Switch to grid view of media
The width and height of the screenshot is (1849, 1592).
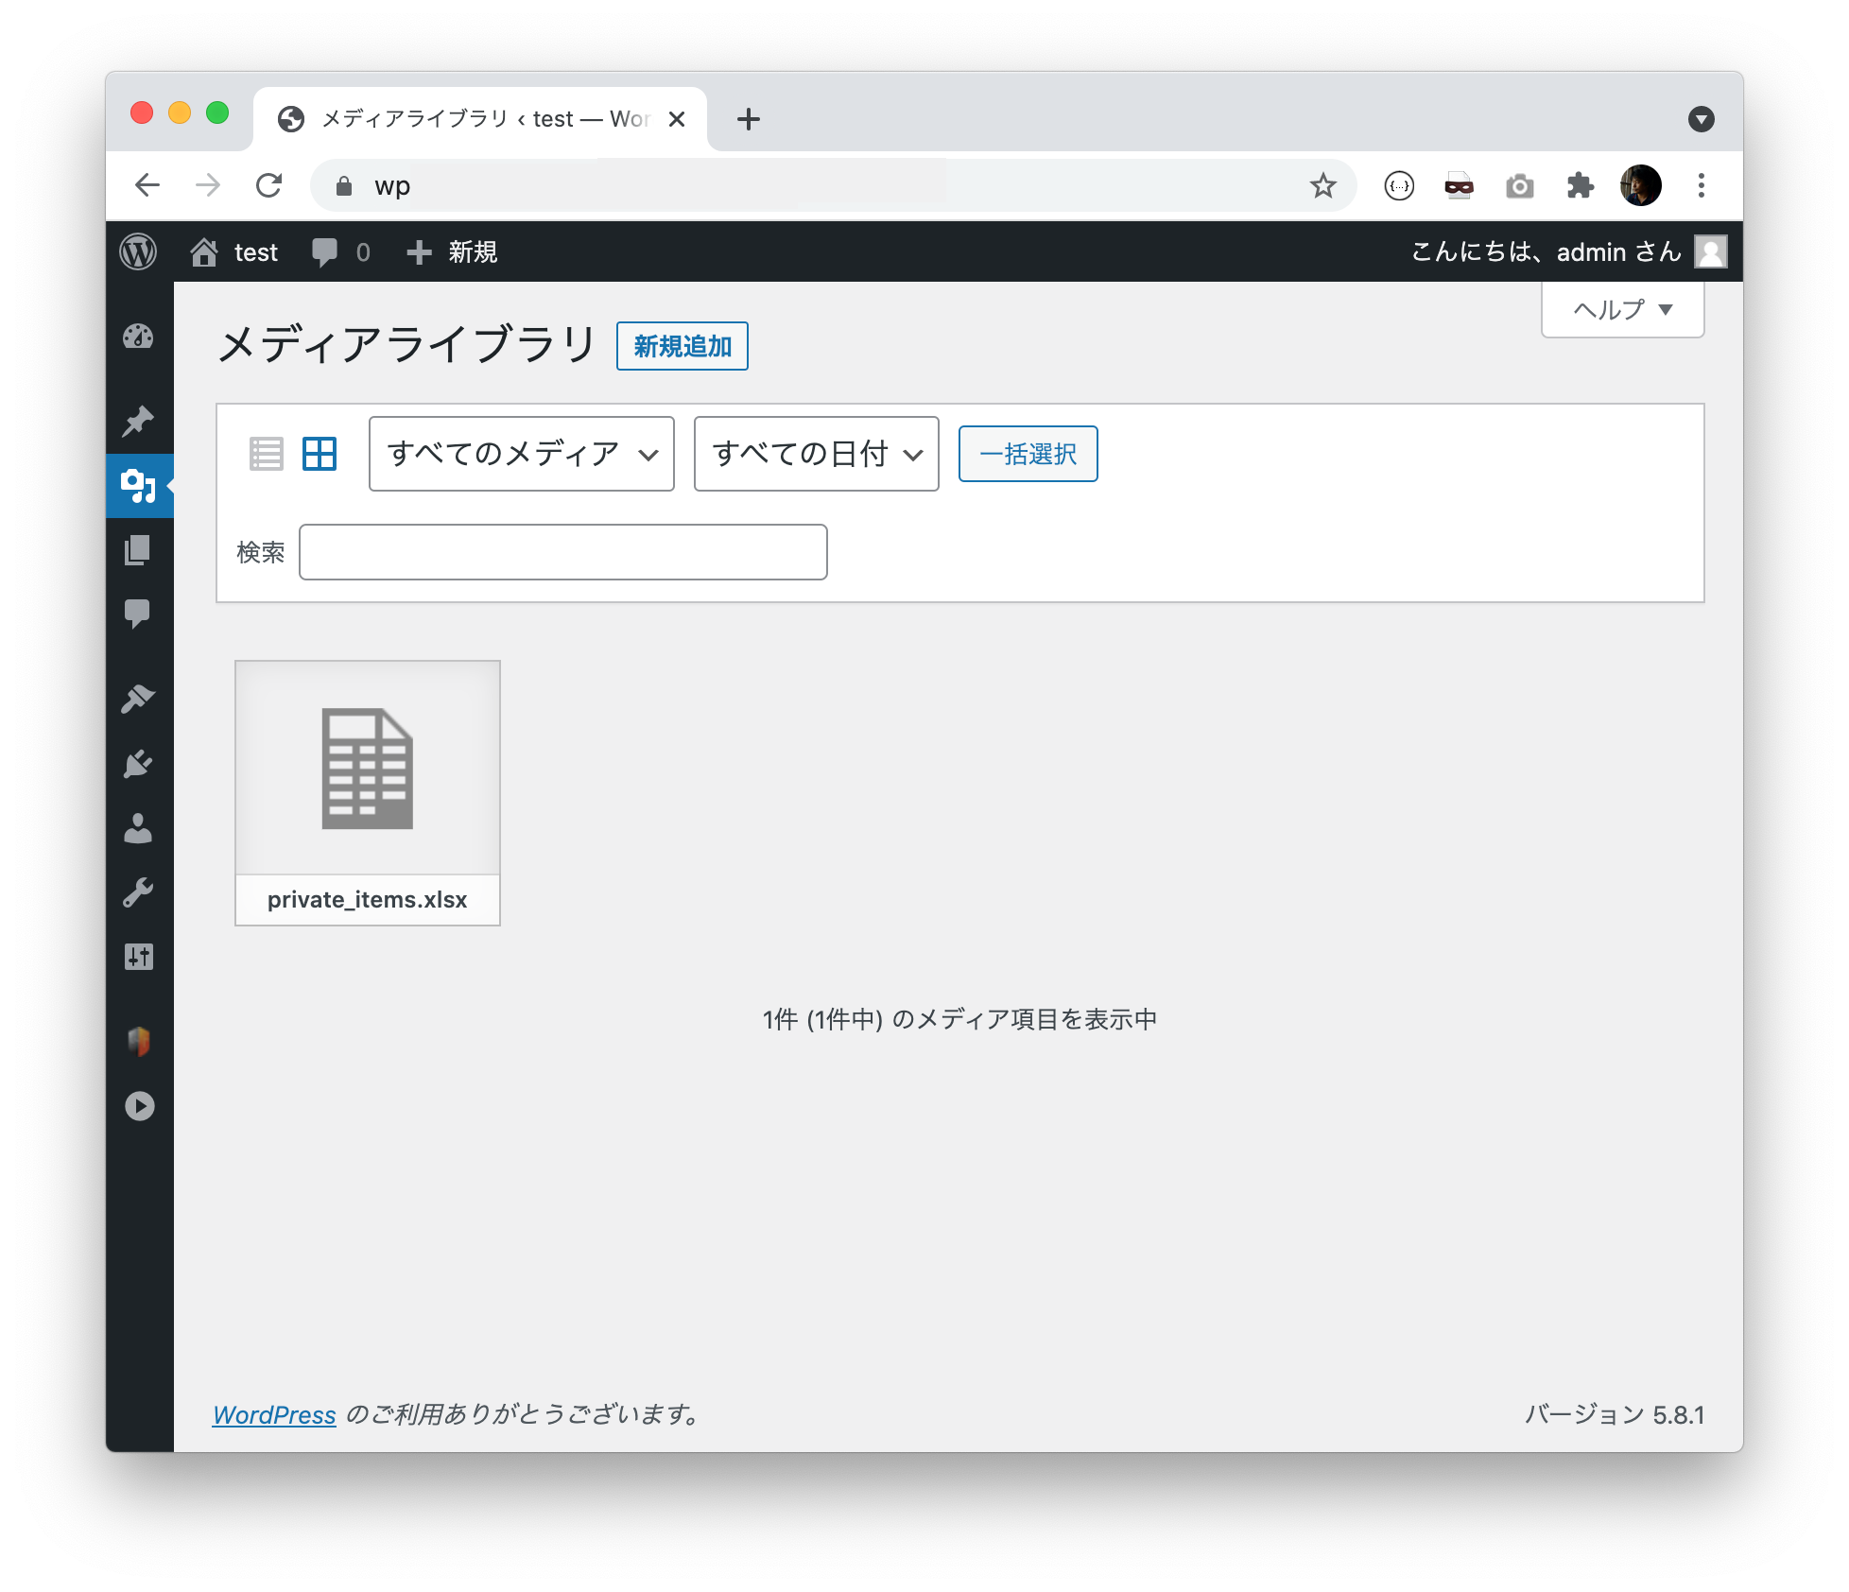320,454
